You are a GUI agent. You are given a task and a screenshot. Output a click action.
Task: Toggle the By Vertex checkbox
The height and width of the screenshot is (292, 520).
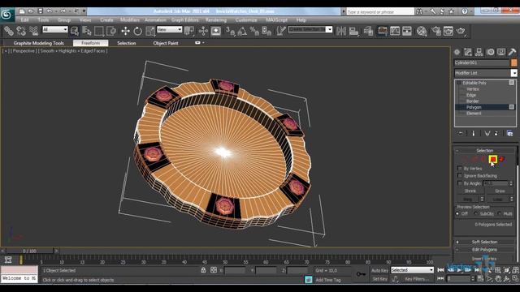tap(460, 169)
